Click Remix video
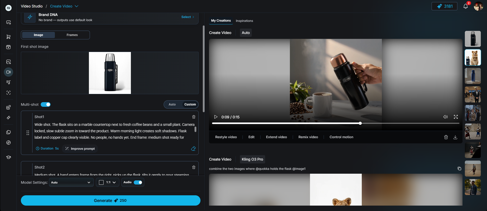 (308, 137)
